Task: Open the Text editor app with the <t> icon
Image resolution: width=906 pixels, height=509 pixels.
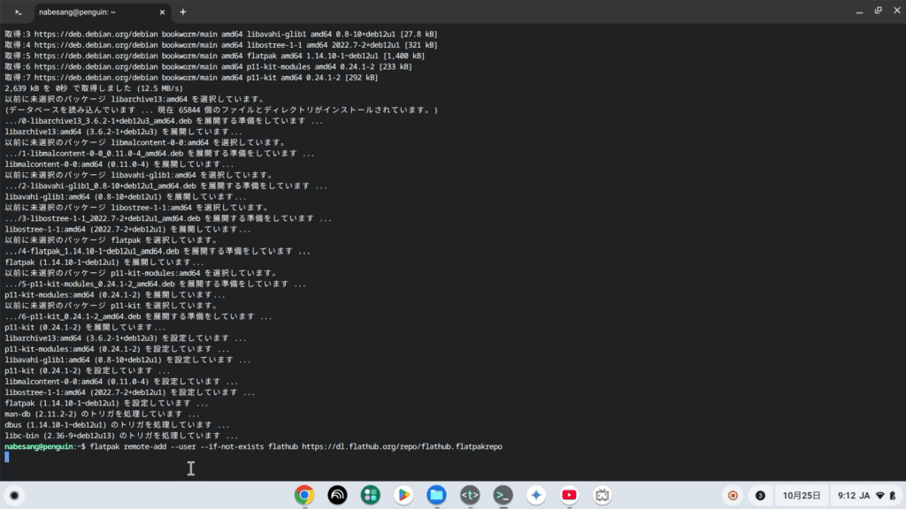Action: (x=469, y=495)
